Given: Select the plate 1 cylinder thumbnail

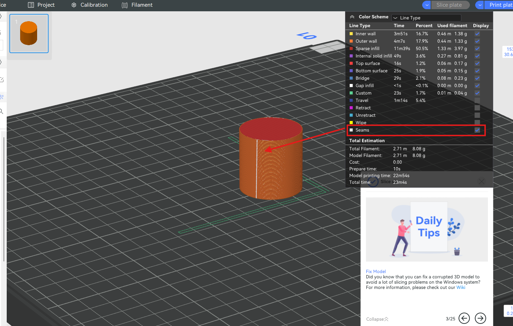Looking at the screenshot, I should click(x=29, y=34).
